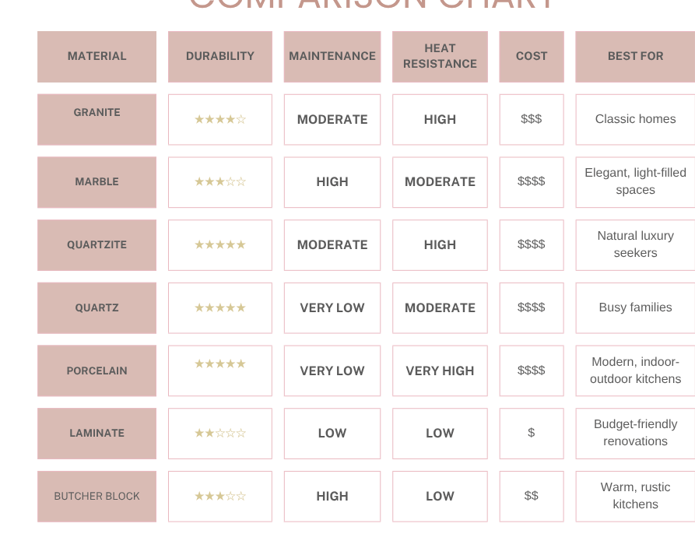Image resolution: width=695 pixels, height=534 pixels.
Task: Select Laminate's two-star durability rating
Action: click(219, 433)
